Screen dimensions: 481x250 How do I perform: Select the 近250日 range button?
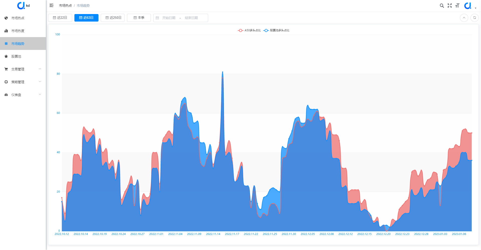113,18
